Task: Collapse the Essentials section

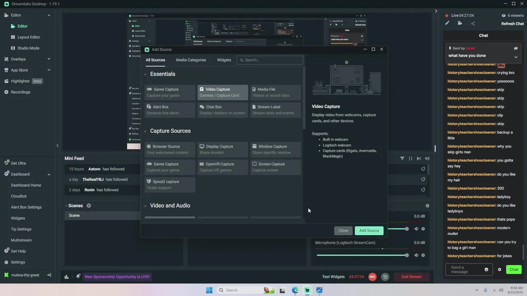Action: (x=145, y=74)
